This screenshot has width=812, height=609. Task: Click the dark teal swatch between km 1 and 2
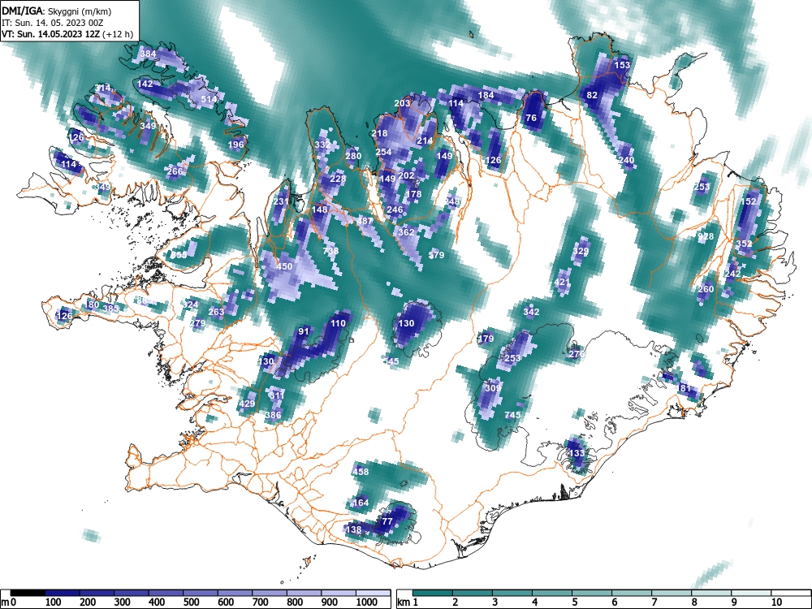click(x=433, y=593)
